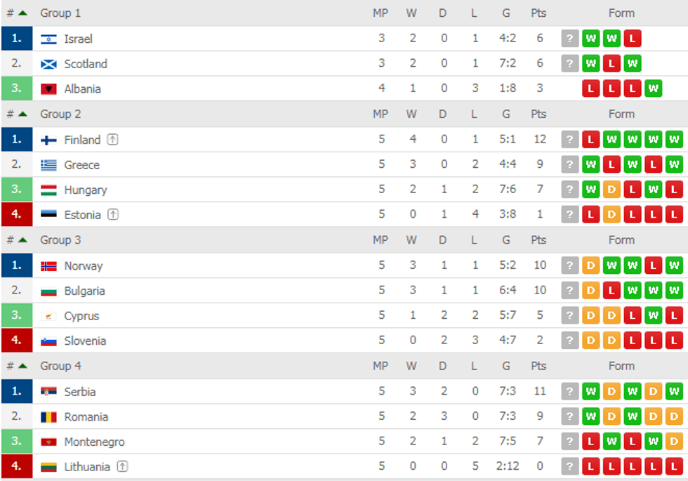Open the Montenegro team link

tap(94, 442)
